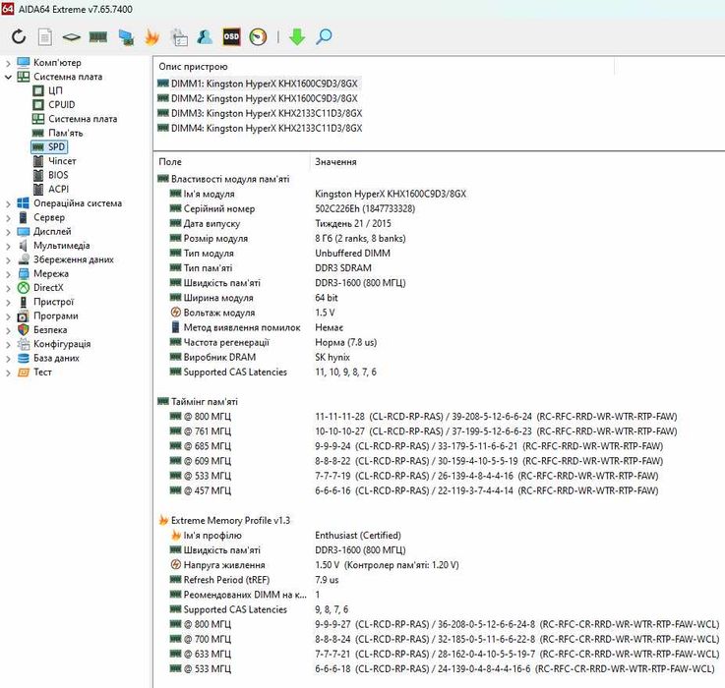Expand the Дисплей tree node
This screenshot has height=688, width=725.
pyautogui.click(x=8, y=232)
